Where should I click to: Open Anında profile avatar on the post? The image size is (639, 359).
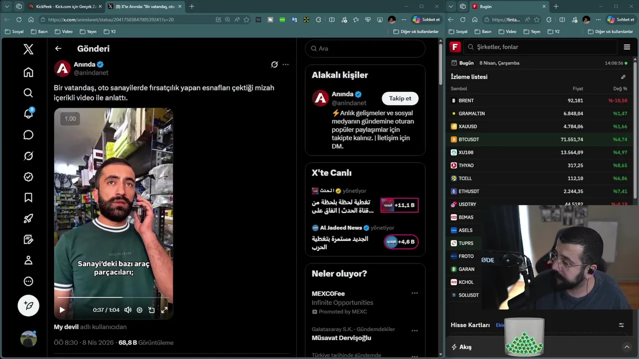pos(62,68)
